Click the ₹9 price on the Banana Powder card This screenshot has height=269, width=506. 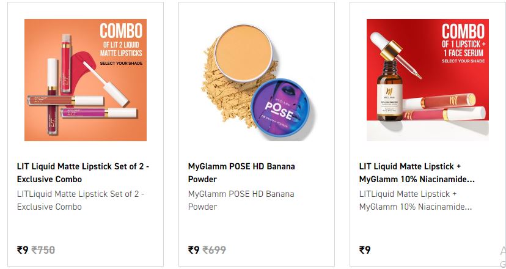pos(194,250)
